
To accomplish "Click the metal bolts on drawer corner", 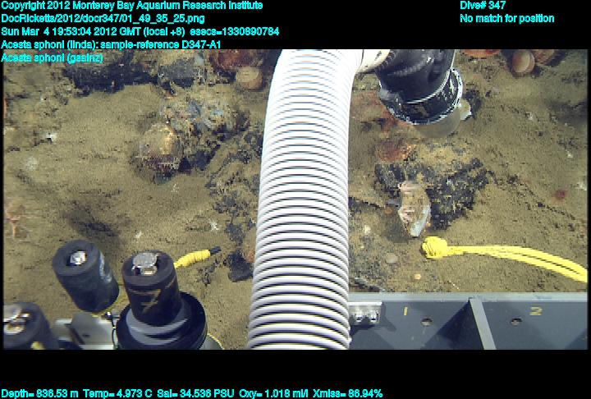I will [367, 314].
